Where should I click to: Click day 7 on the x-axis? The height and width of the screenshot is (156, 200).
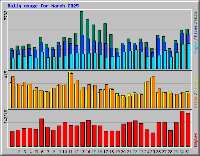point(48,152)
